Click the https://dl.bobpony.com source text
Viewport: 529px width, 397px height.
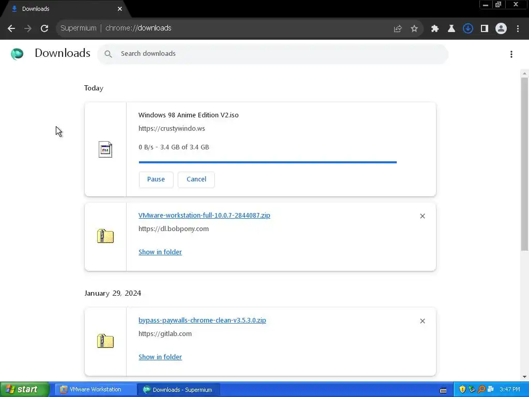174,229
